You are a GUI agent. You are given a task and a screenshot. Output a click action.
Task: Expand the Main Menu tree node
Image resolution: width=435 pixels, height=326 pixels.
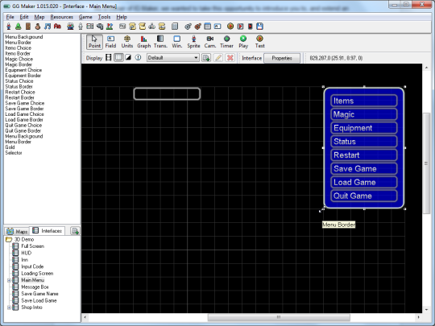pyautogui.click(x=9, y=280)
